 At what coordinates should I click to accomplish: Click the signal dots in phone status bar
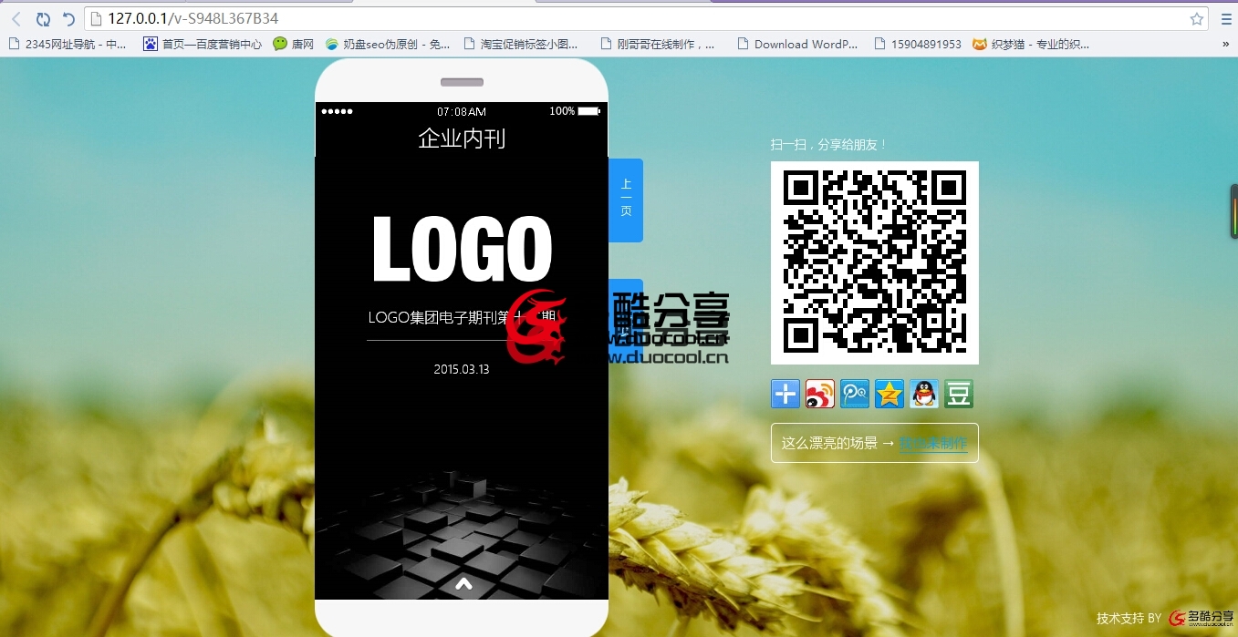(x=337, y=111)
